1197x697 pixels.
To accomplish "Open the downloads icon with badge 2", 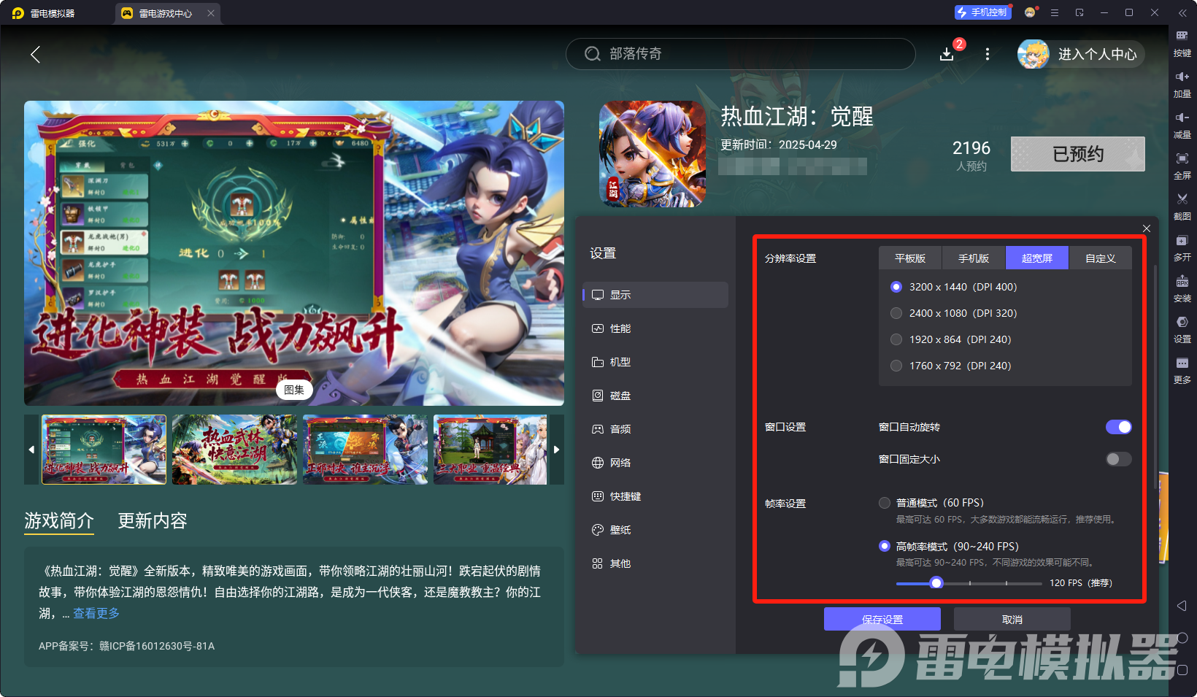I will 947,54.
